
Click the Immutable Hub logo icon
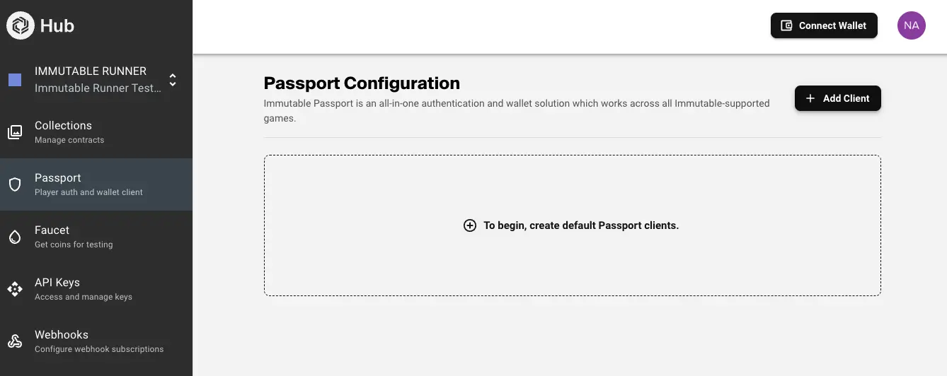point(21,26)
